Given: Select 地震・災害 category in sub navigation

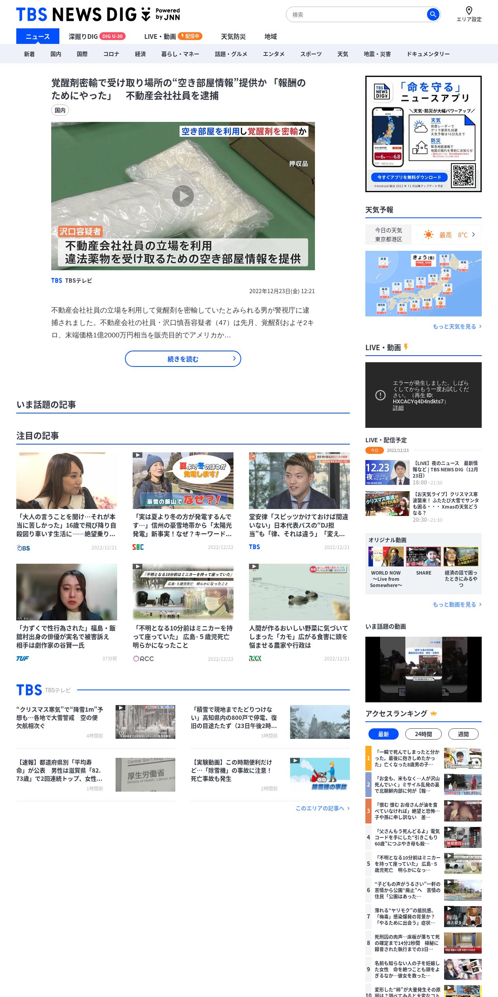Looking at the screenshot, I should coord(377,54).
